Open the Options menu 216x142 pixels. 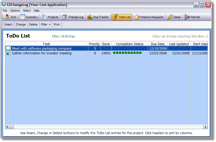(x=15, y=10)
